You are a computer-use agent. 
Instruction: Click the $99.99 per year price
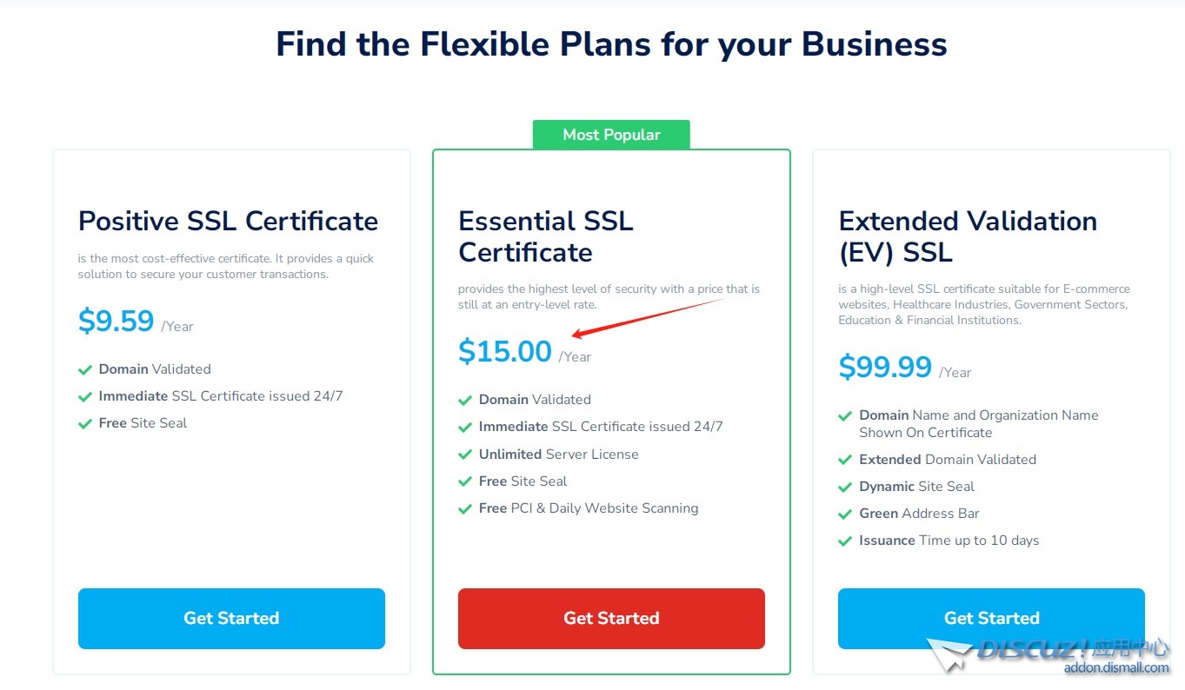[x=885, y=368]
